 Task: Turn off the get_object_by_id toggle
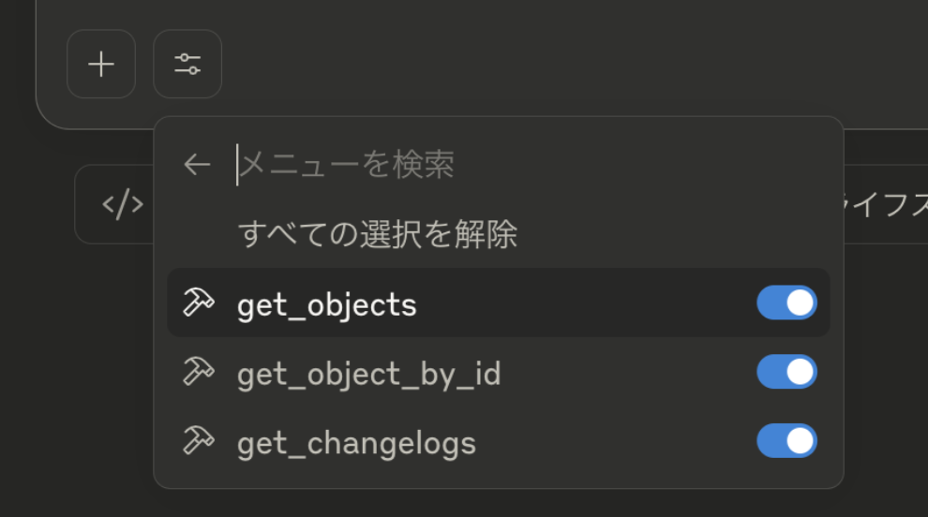(786, 372)
